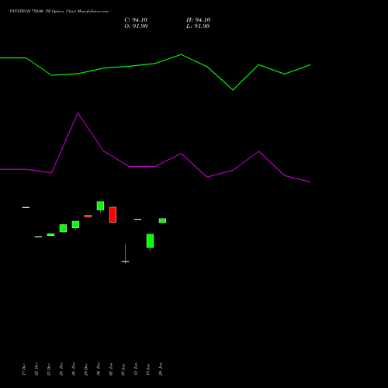The height and width of the screenshot is (388, 388).
Task: Click the open value O: 91.90
Action: pyautogui.click(x=136, y=26)
